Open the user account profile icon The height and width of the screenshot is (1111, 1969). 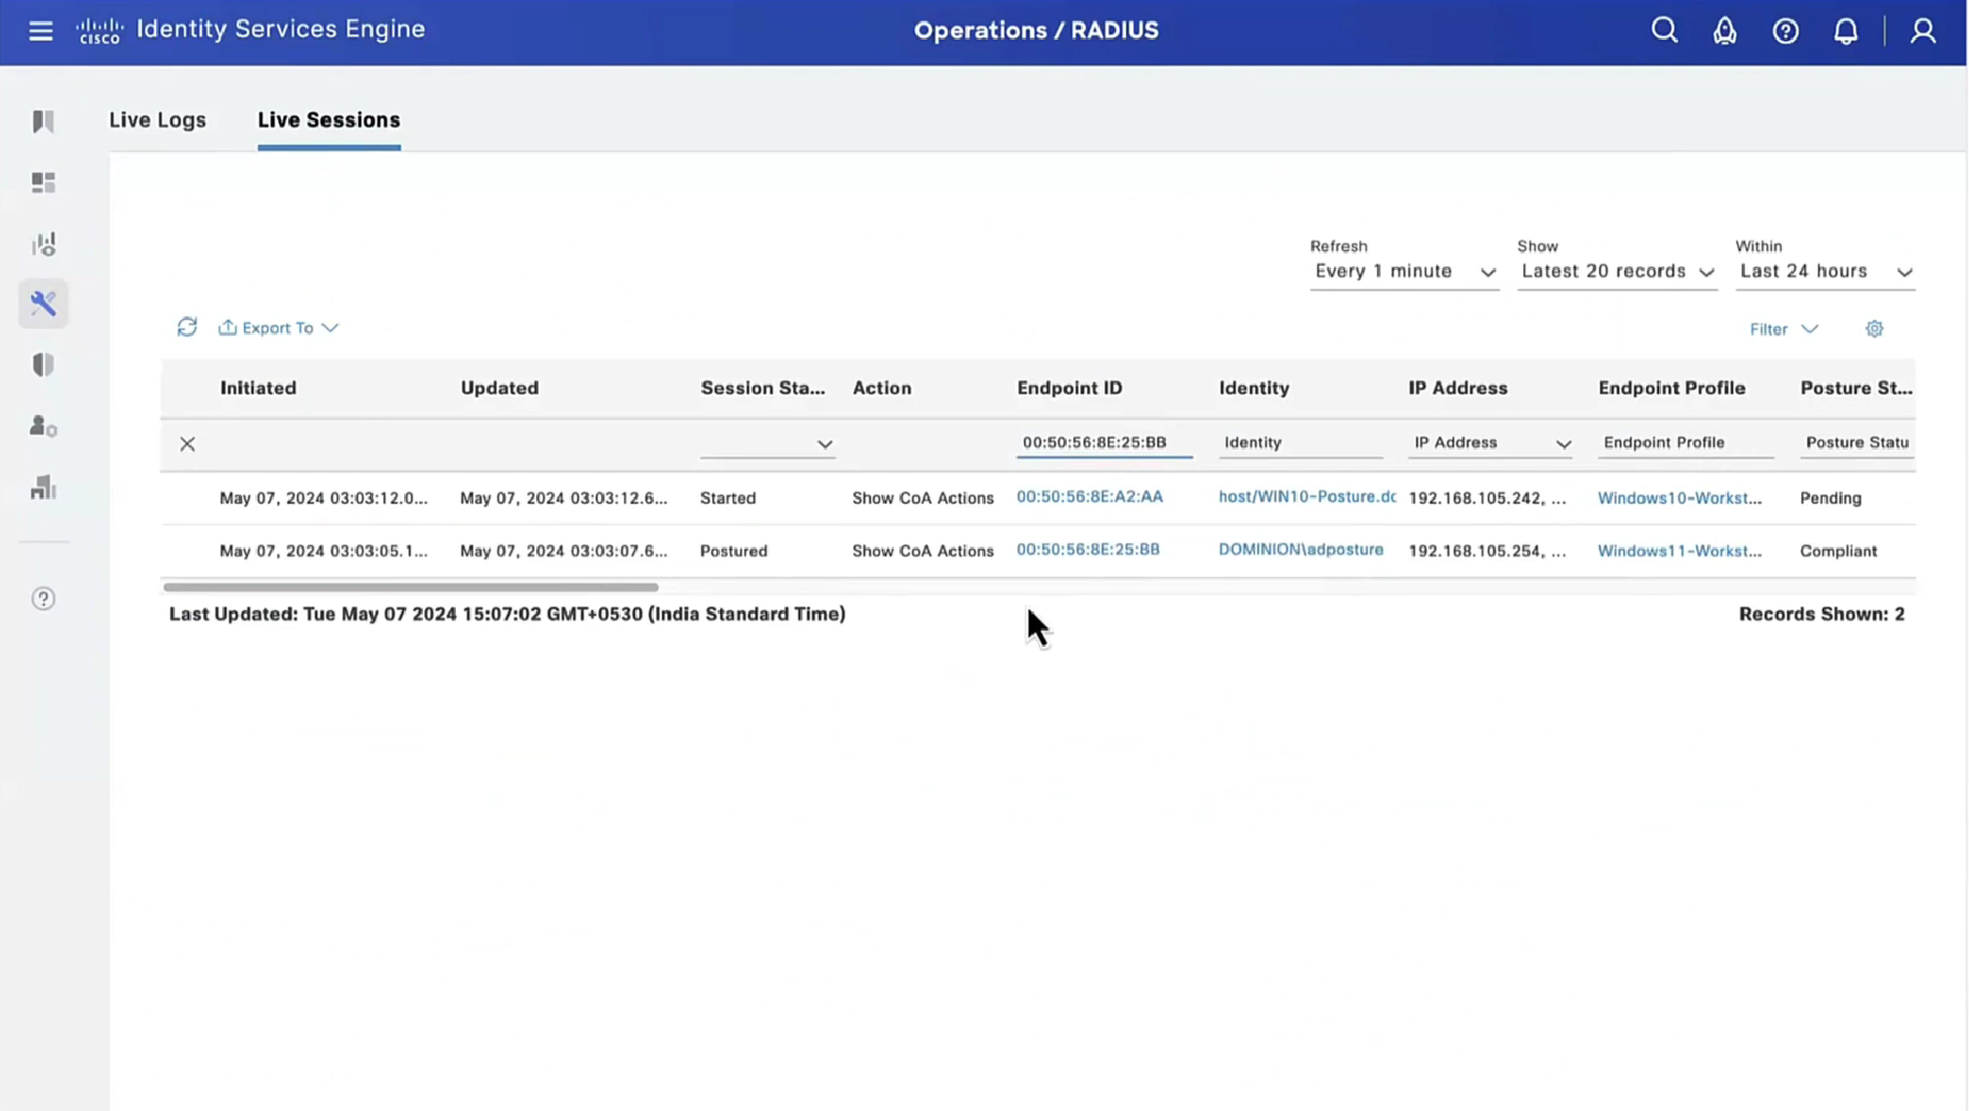[1922, 31]
